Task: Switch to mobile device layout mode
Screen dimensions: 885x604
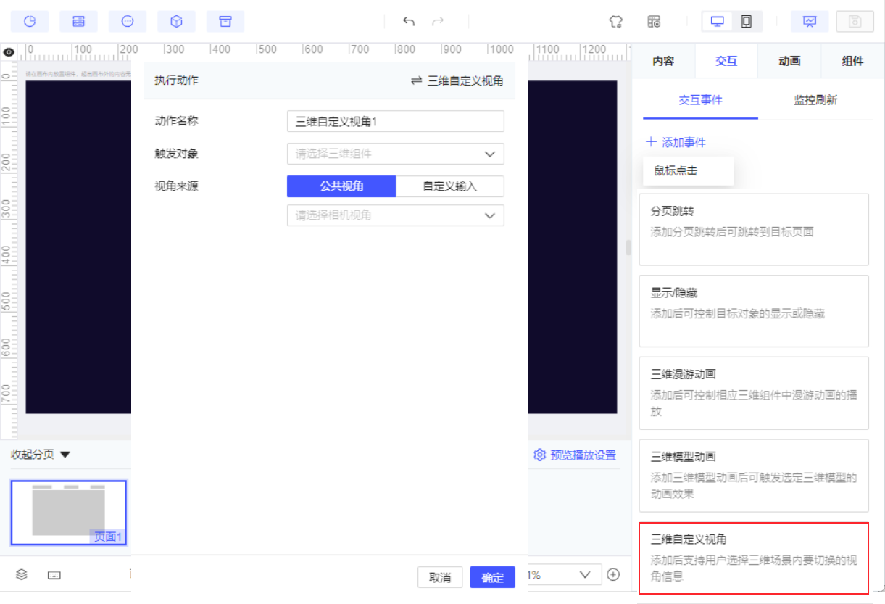Action: [746, 21]
